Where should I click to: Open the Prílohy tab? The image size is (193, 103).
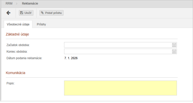[x=41, y=24]
